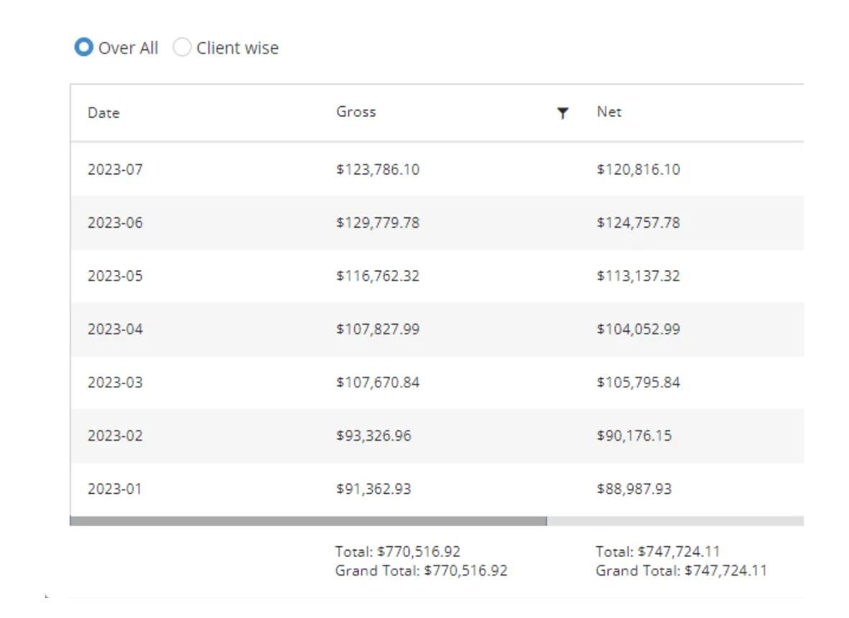Select net amount $124,757.78
The height and width of the screenshot is (618, 849).
(638, 223)
